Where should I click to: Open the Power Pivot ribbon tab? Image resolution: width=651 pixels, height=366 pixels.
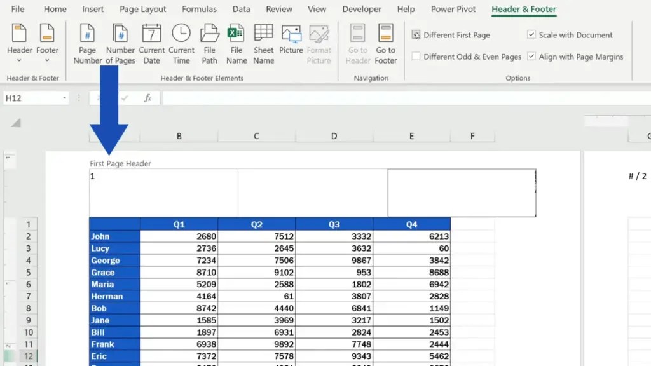(453, 9)
